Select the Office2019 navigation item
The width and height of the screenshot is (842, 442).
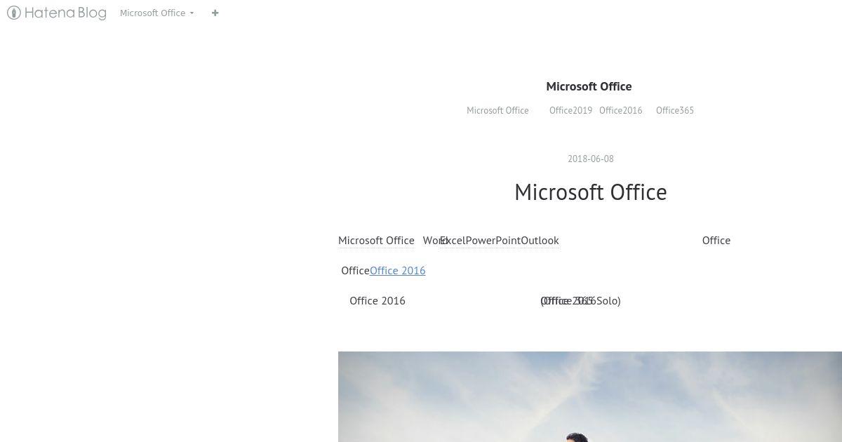[x=570, y=110]
